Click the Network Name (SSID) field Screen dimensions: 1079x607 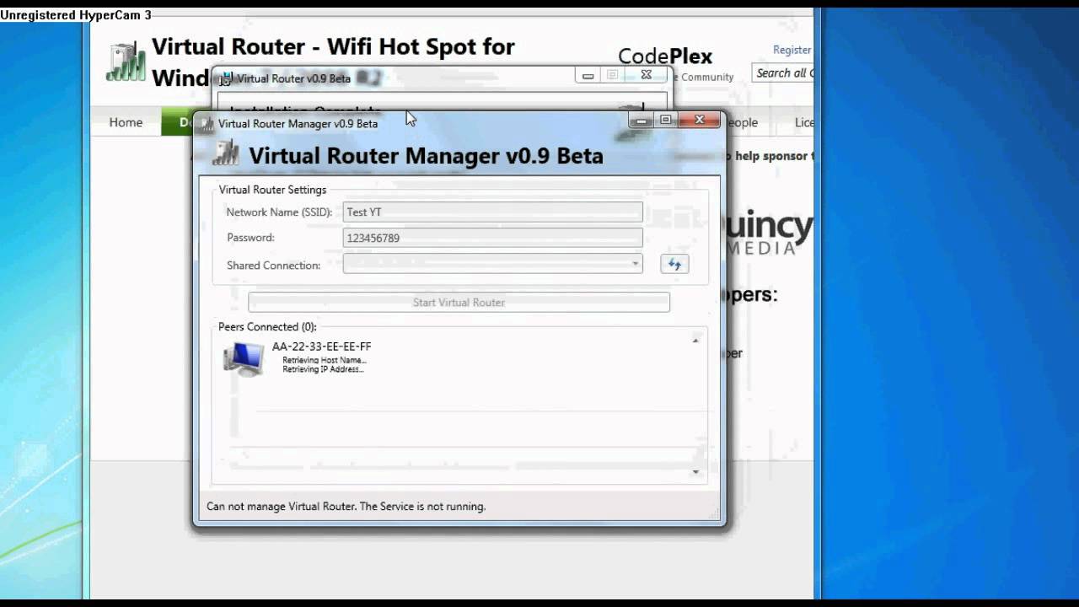tap(492, 212)
